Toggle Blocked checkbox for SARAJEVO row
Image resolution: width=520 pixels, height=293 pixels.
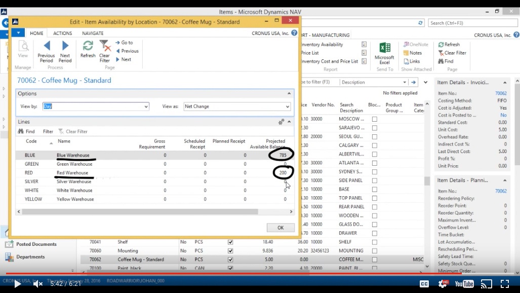tap(374, 128)
